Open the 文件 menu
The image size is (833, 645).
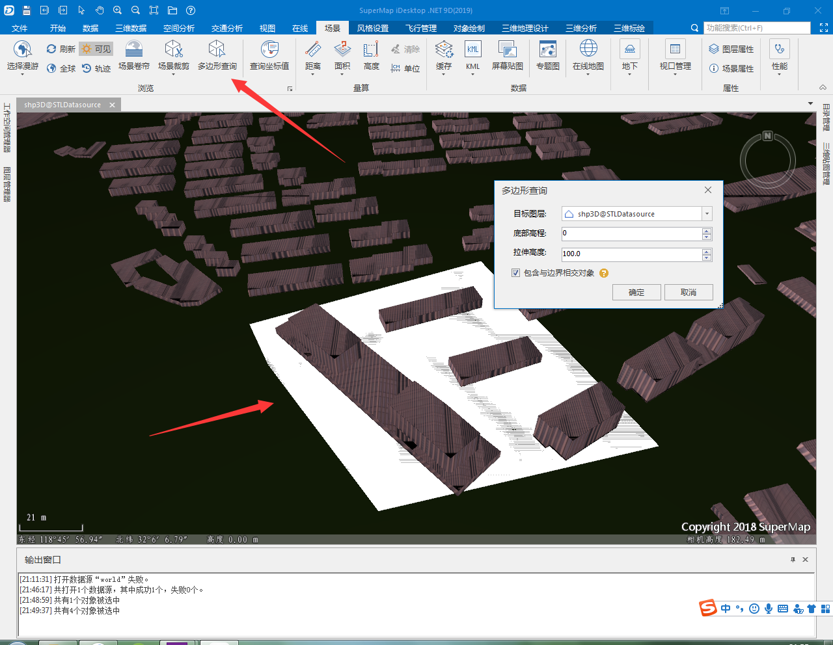[x=20, y=28]
